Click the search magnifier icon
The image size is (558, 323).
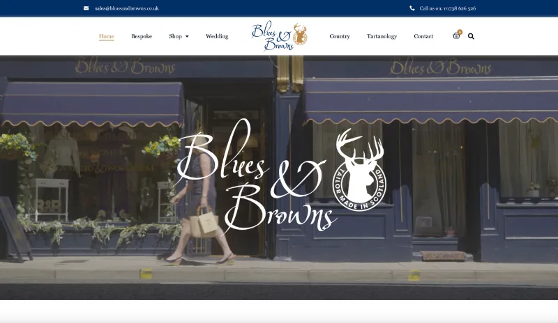[x=471, y=36]
